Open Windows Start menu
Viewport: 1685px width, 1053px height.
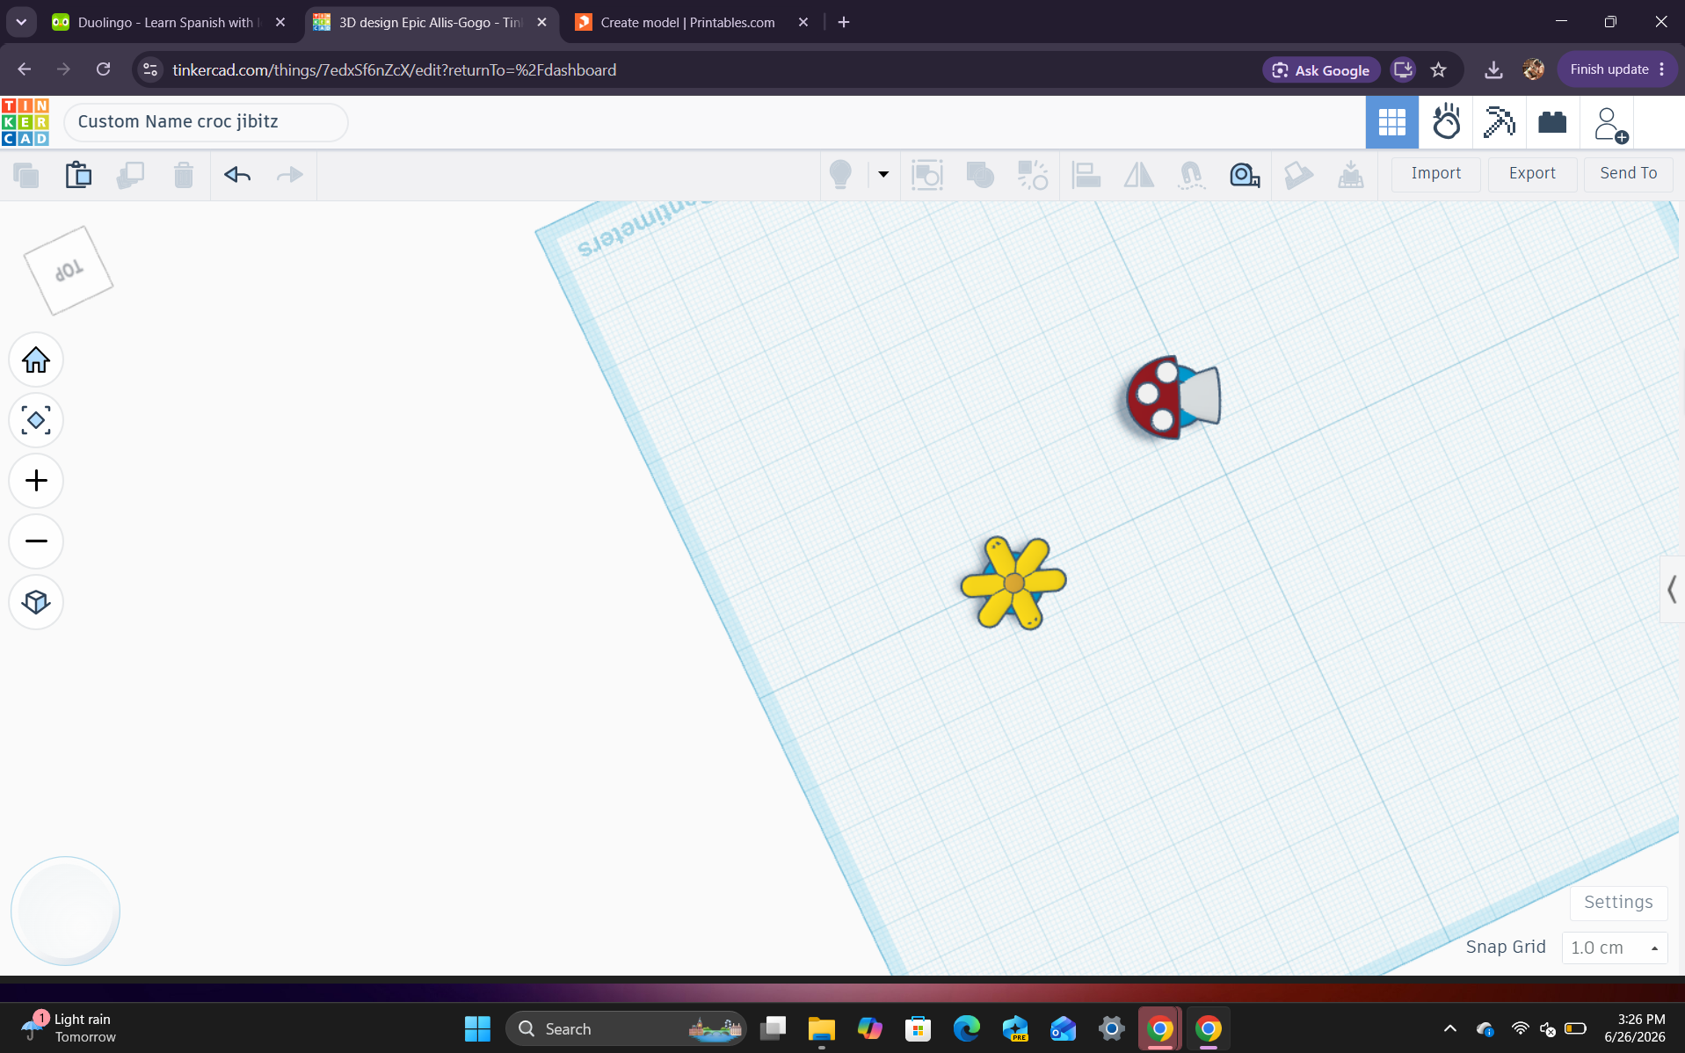pyautogui.click(x=477, y=1028)
